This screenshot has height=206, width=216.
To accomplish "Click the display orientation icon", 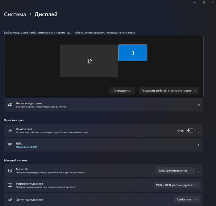I will pos(10,200).
